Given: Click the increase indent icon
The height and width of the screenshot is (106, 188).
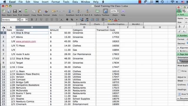Looking at the screenshot, I should [97, 19].
